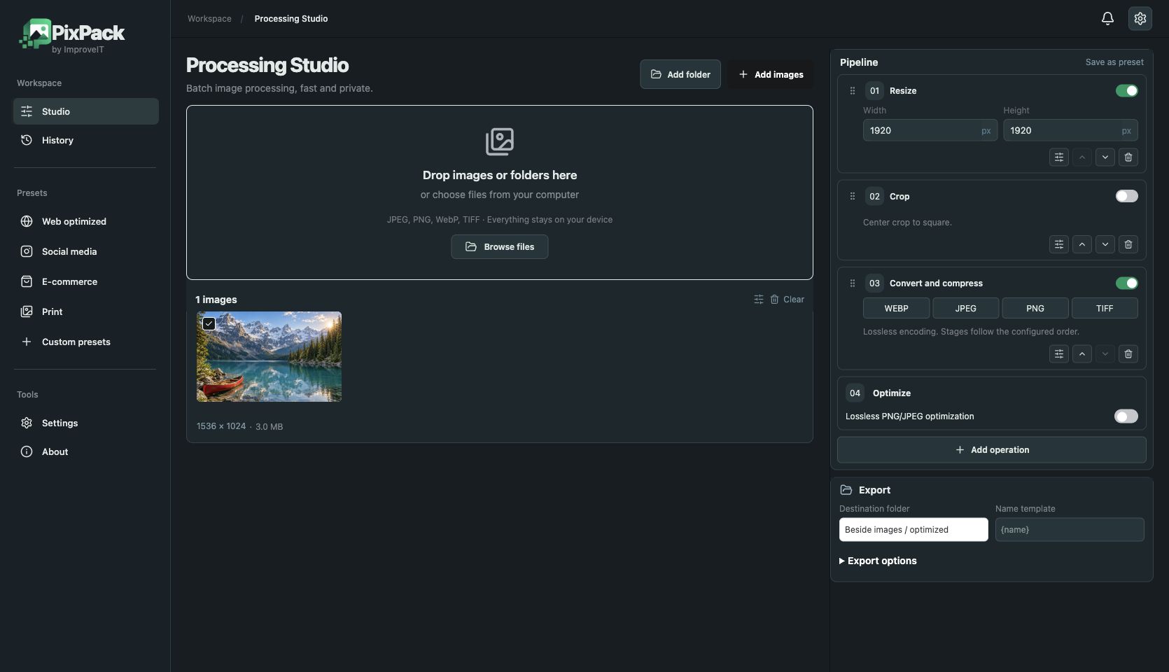Image resolution: width=1169 pixels, height=672 pixels.
Task: Open Resize step settings sliders icon
Action: coord(1059,157)
